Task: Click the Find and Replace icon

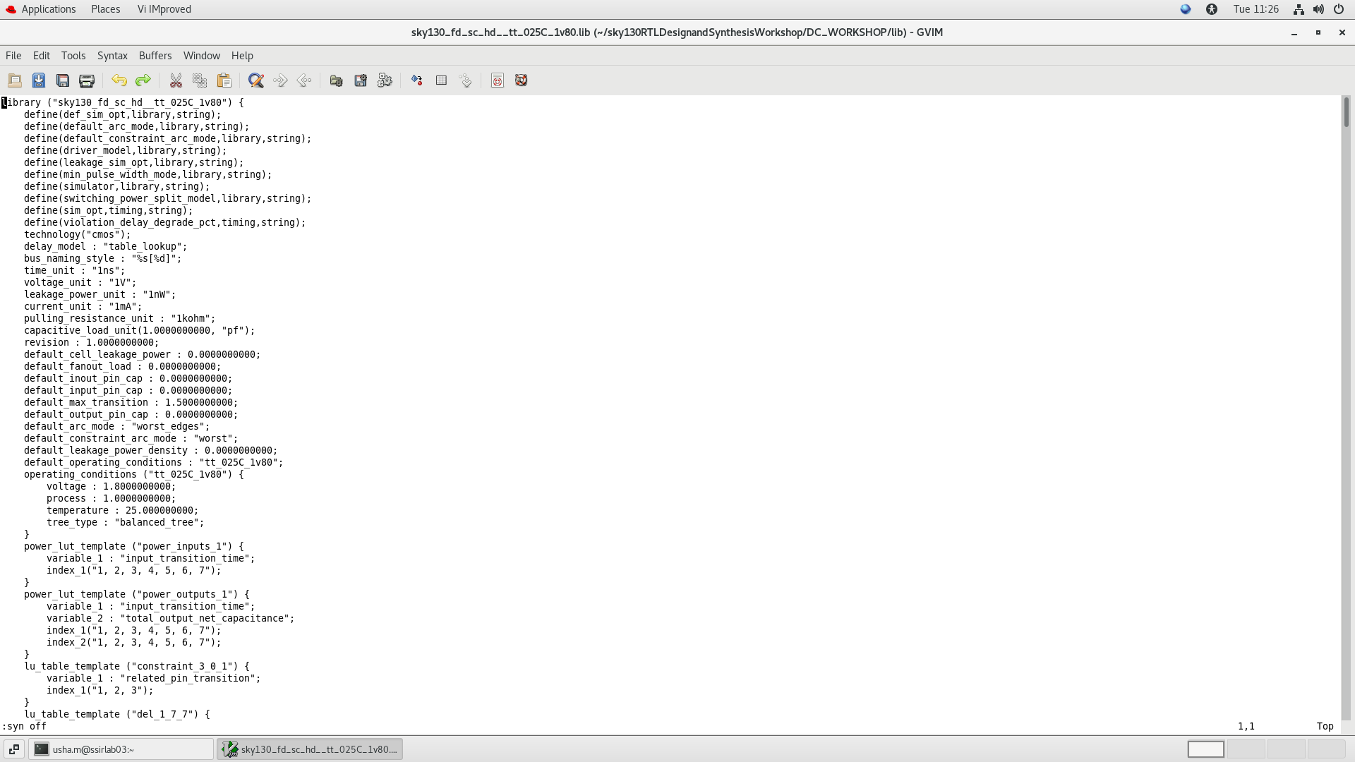Action: (256, 80)
